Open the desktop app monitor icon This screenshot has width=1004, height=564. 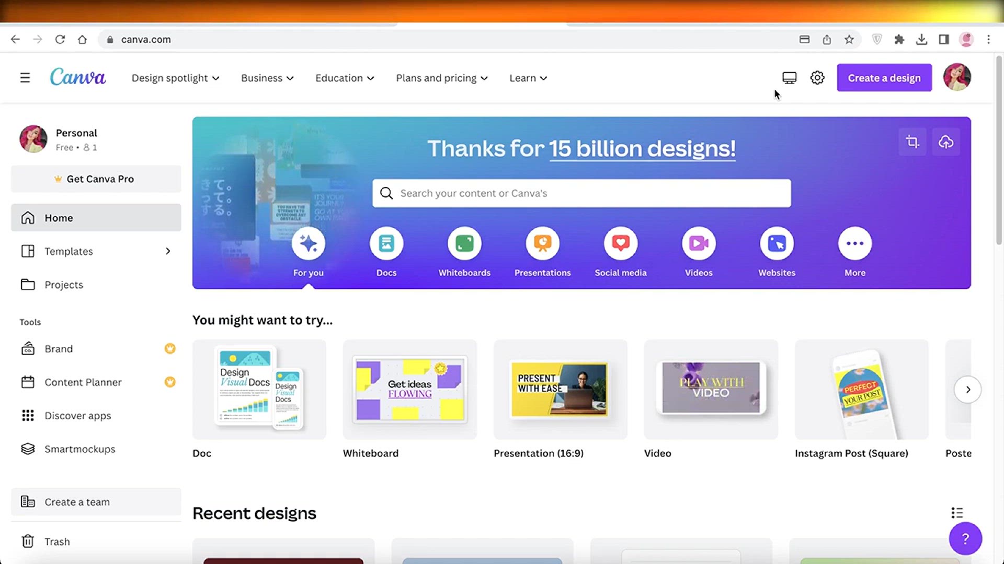[x=789, y=78]
